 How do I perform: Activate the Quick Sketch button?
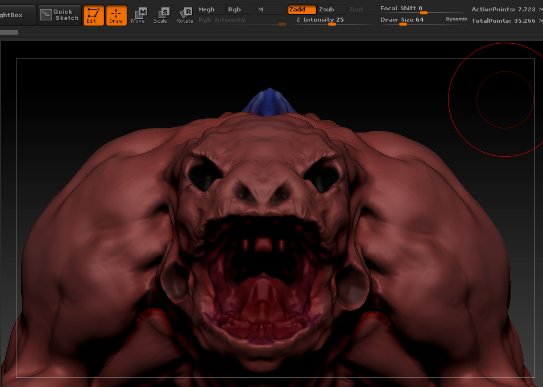(60, 15)
